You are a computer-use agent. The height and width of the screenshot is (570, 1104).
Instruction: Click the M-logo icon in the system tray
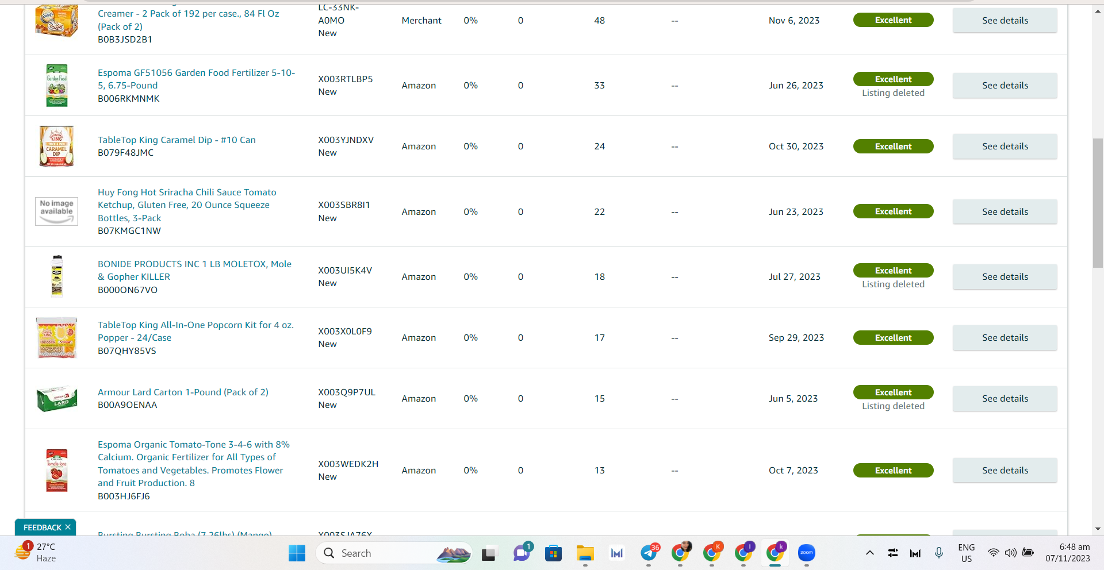(x=915, y=553)
